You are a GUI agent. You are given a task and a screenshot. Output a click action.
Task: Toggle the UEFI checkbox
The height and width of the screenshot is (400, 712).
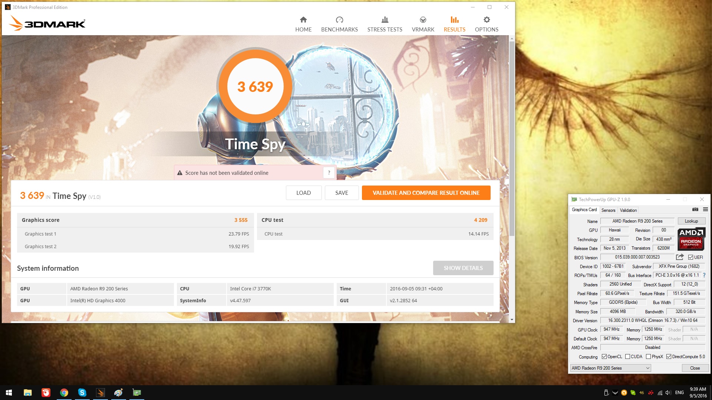pos(690,257)
